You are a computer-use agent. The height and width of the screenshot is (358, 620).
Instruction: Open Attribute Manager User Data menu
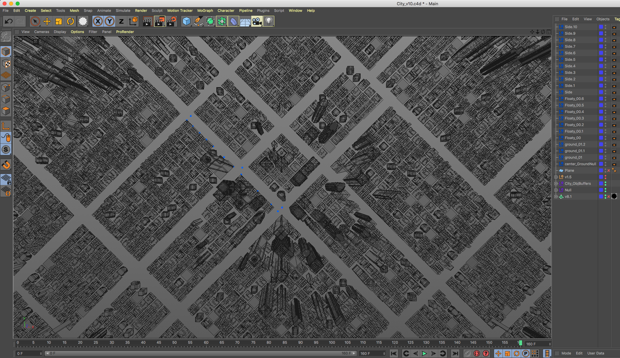[596, 353]
